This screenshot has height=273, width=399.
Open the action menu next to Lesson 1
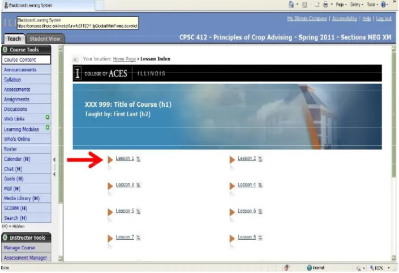138,159
